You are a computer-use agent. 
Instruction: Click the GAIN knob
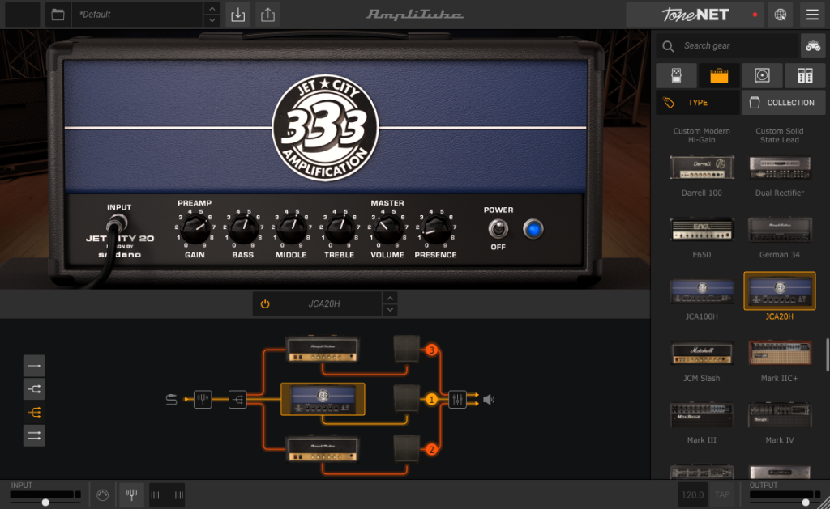195,229
